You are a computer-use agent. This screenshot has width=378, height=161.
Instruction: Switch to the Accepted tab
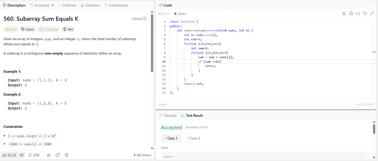pos(39,5)
